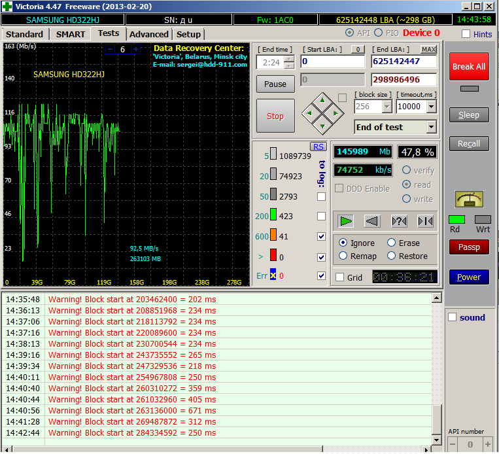Screen dimensions: 499x454
Task: Increase API number with plus button
Action: [x=487, y=444]
